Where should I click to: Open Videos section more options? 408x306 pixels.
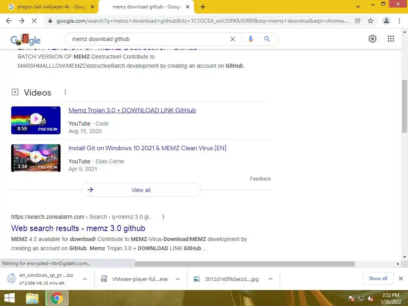point(65,92)
